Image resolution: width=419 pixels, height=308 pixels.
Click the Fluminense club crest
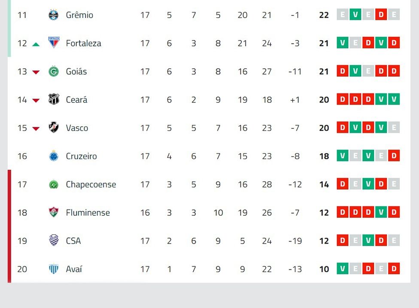tap(53, 212)
